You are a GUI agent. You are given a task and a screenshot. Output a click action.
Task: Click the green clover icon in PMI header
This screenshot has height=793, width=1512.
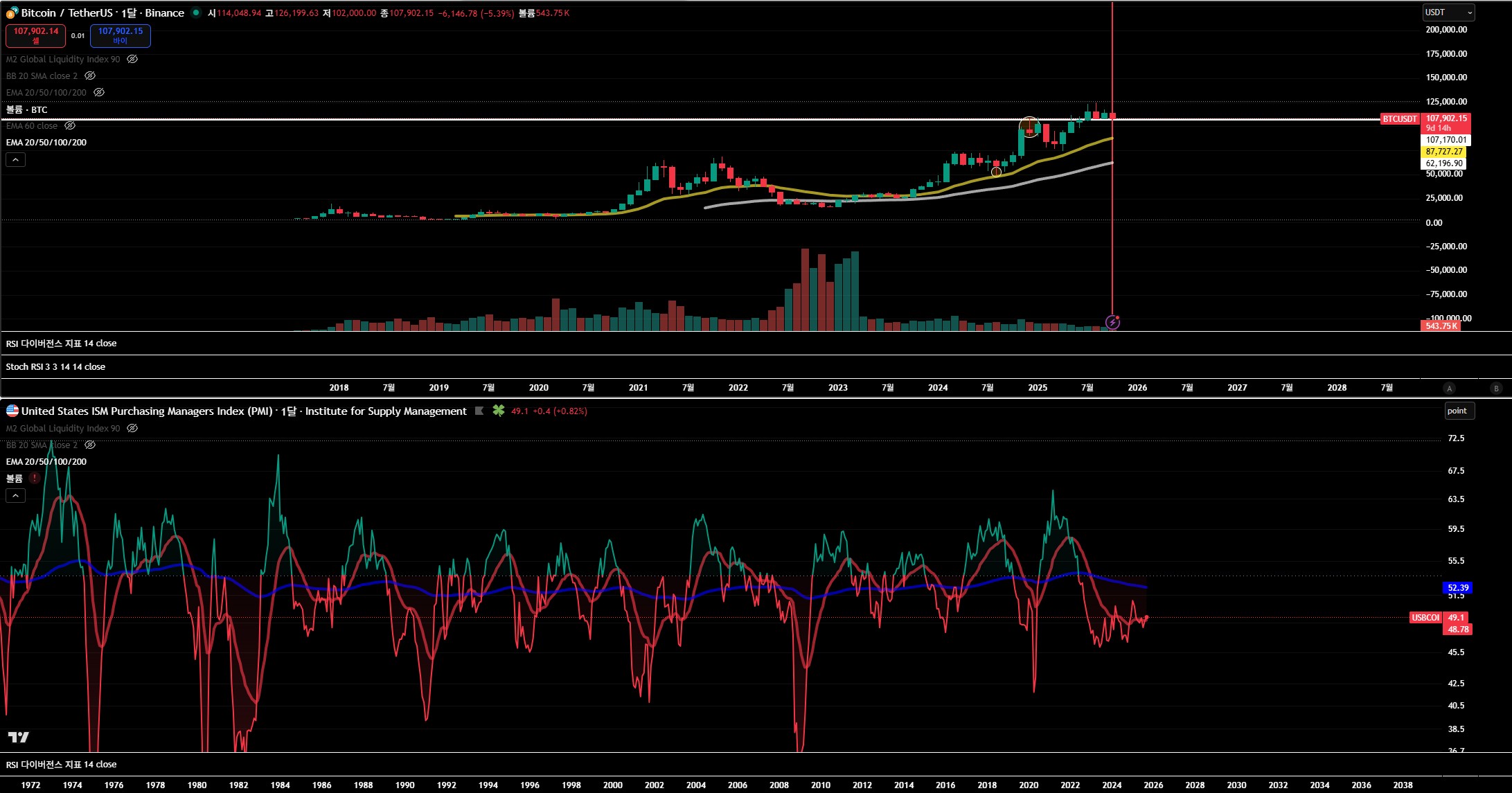(498, 411)
